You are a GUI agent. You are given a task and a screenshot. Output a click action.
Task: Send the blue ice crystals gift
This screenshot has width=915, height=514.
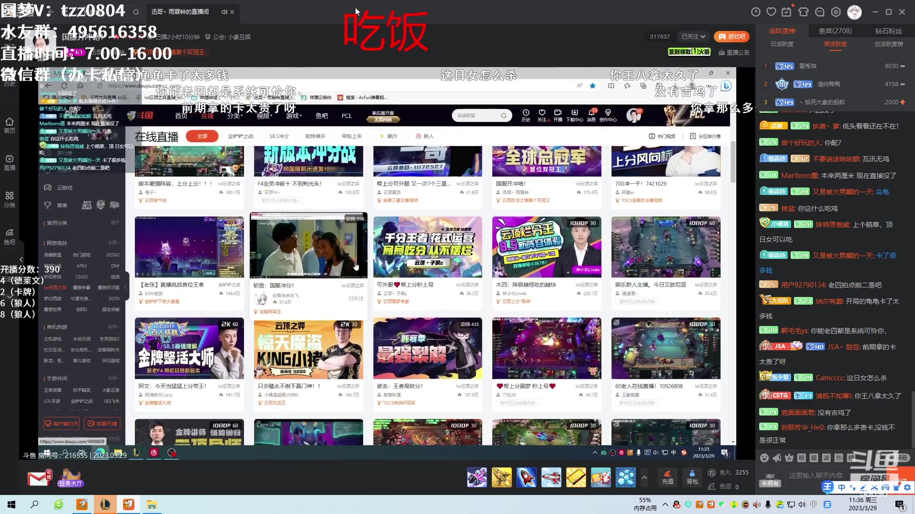coord(626,477)
